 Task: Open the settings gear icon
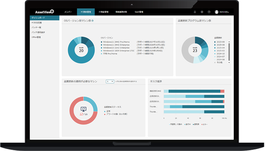point(202,12)
